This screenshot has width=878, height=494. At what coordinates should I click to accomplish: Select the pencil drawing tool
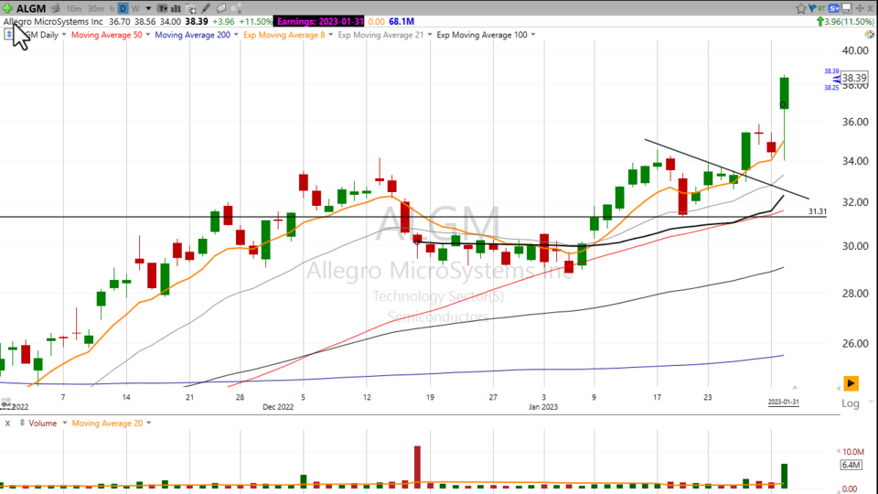tap(208, 8)
